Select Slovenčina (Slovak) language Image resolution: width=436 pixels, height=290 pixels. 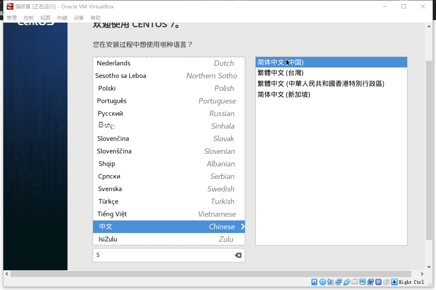coord(169,138)
